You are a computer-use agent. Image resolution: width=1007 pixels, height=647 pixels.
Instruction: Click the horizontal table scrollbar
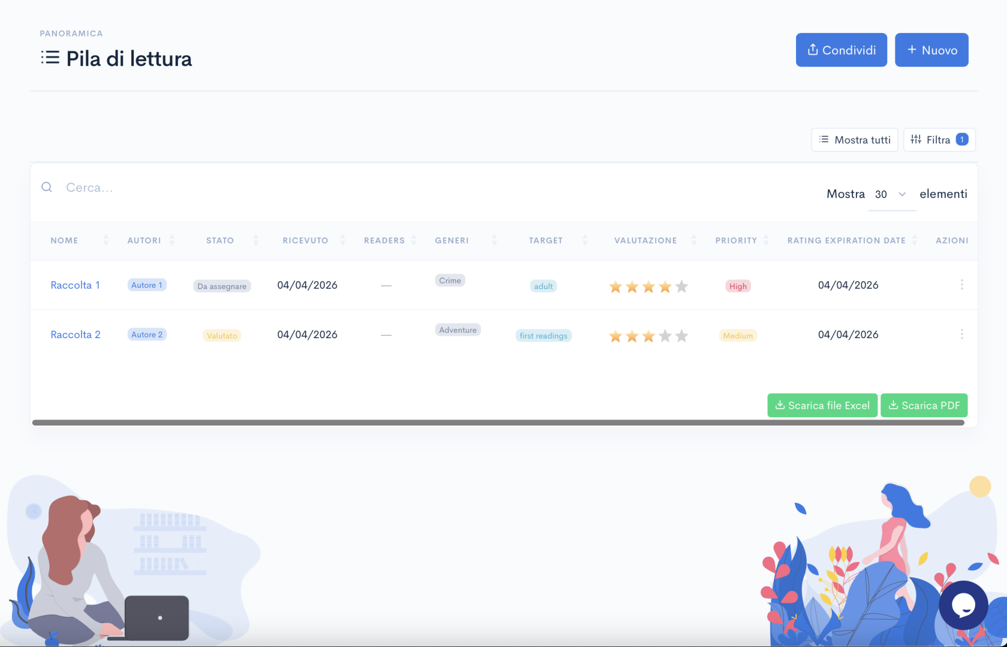[498, 423]
